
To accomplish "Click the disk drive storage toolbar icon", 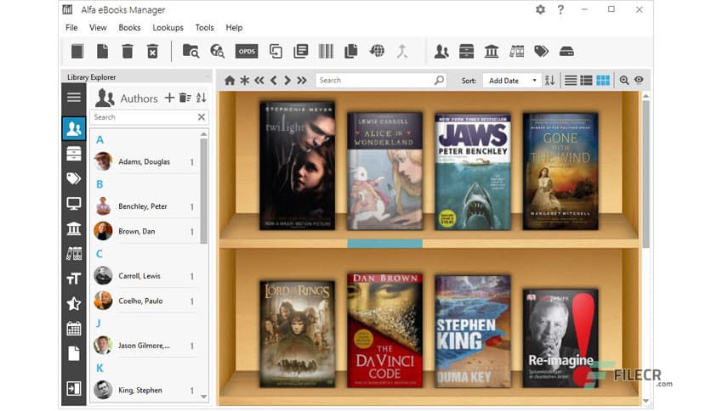I will click(566, 51).
